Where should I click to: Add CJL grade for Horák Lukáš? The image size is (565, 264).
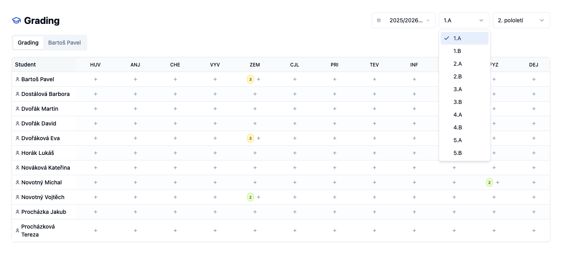pos(295,153)
